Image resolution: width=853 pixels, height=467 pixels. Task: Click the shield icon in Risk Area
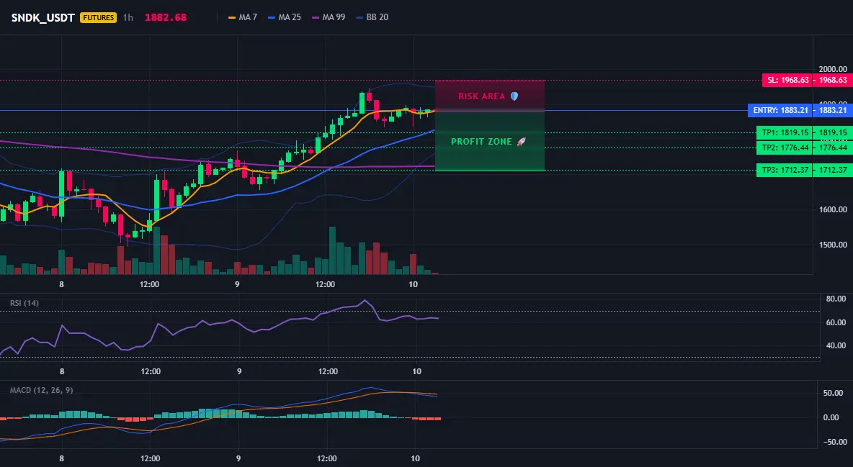(x=514, y=96)
